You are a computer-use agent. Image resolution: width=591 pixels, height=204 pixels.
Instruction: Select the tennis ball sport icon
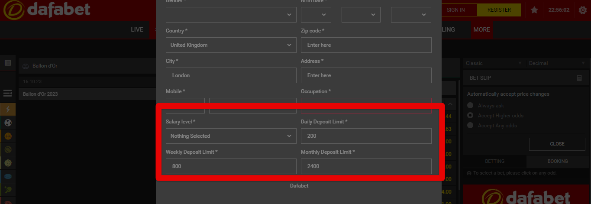tap(8, 149)
